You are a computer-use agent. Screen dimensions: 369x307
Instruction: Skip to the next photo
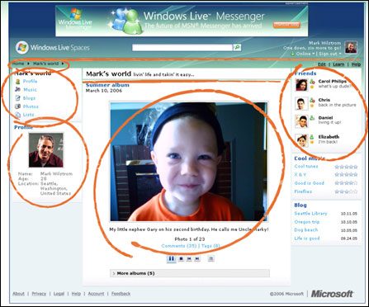tap(197, 258)
